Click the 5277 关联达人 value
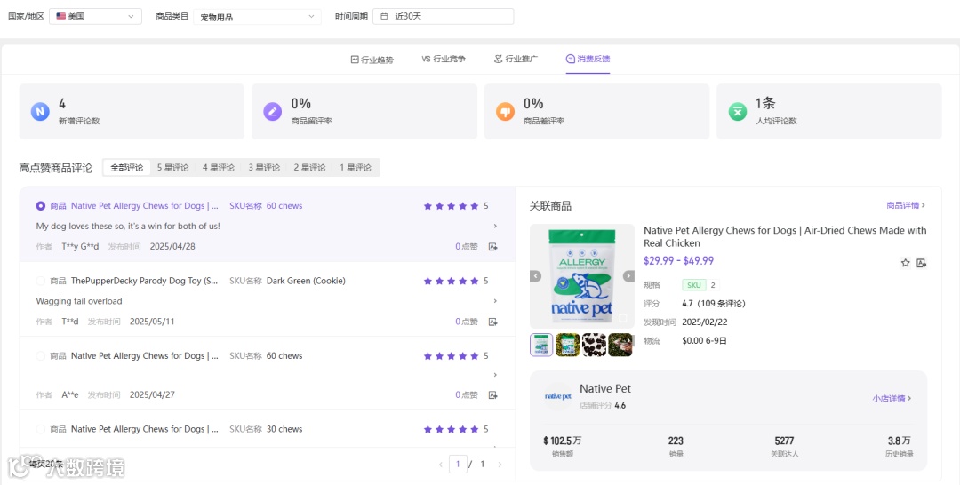Screen dimensions: 960x485 point(784,441)
